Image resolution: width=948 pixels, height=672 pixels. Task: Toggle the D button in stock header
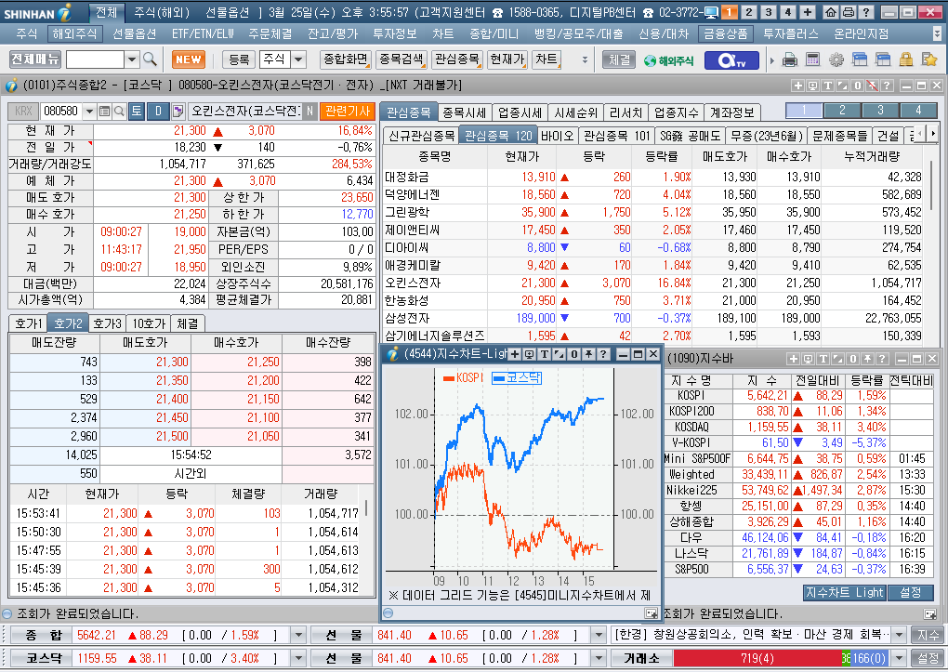coord(158,112)
